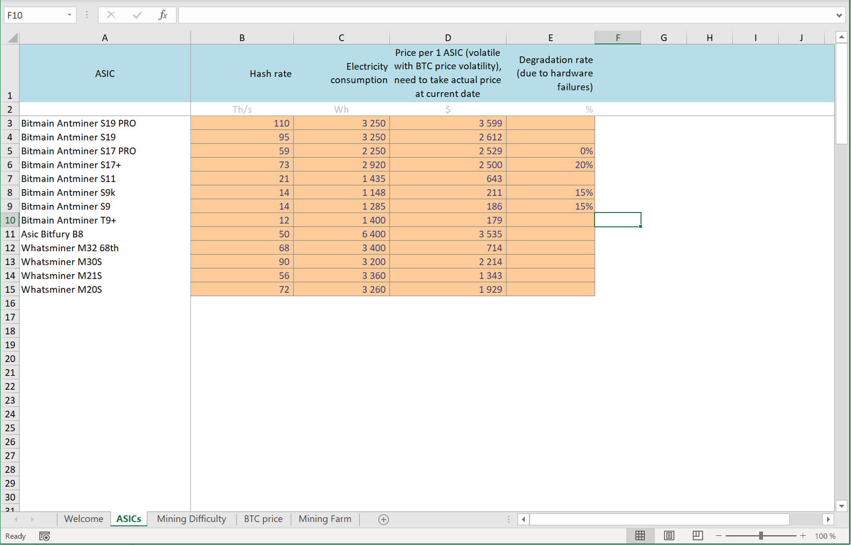Click the sheet tab bar resize handle
Viewport: 851px width, 545px height.
508,519
